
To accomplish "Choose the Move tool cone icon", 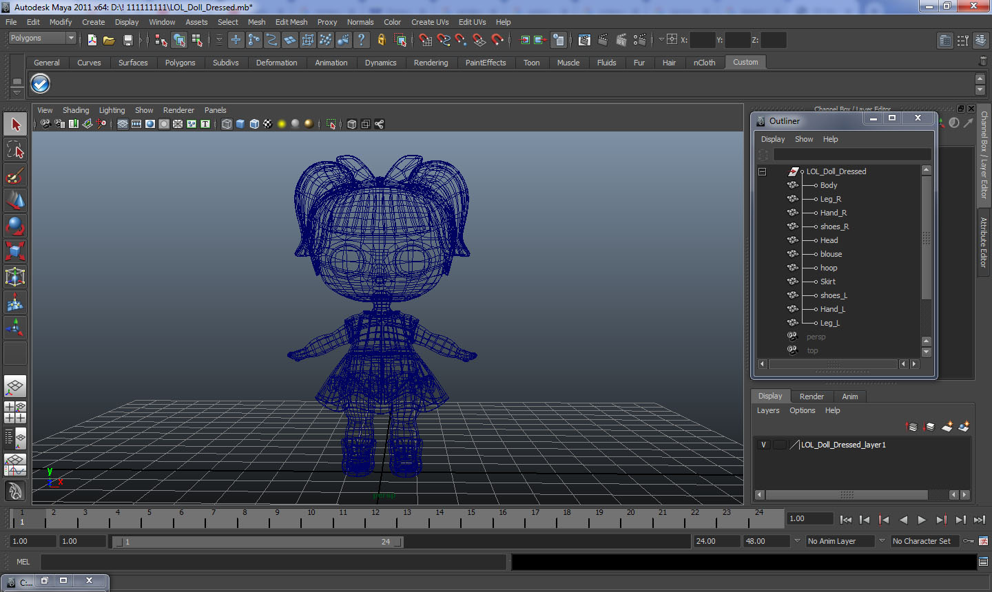I will pos(15,200).
